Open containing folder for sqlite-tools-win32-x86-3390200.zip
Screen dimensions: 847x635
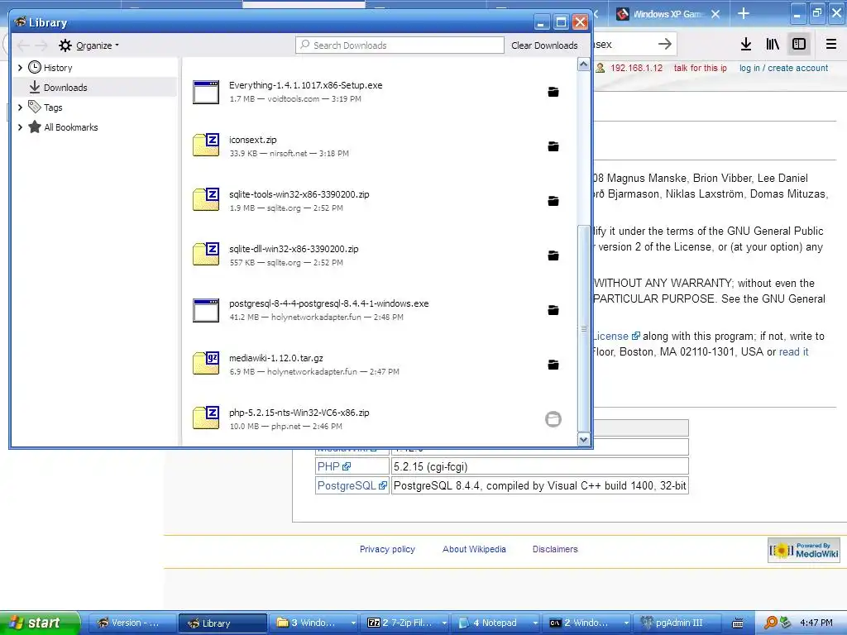tap(553, 201)
